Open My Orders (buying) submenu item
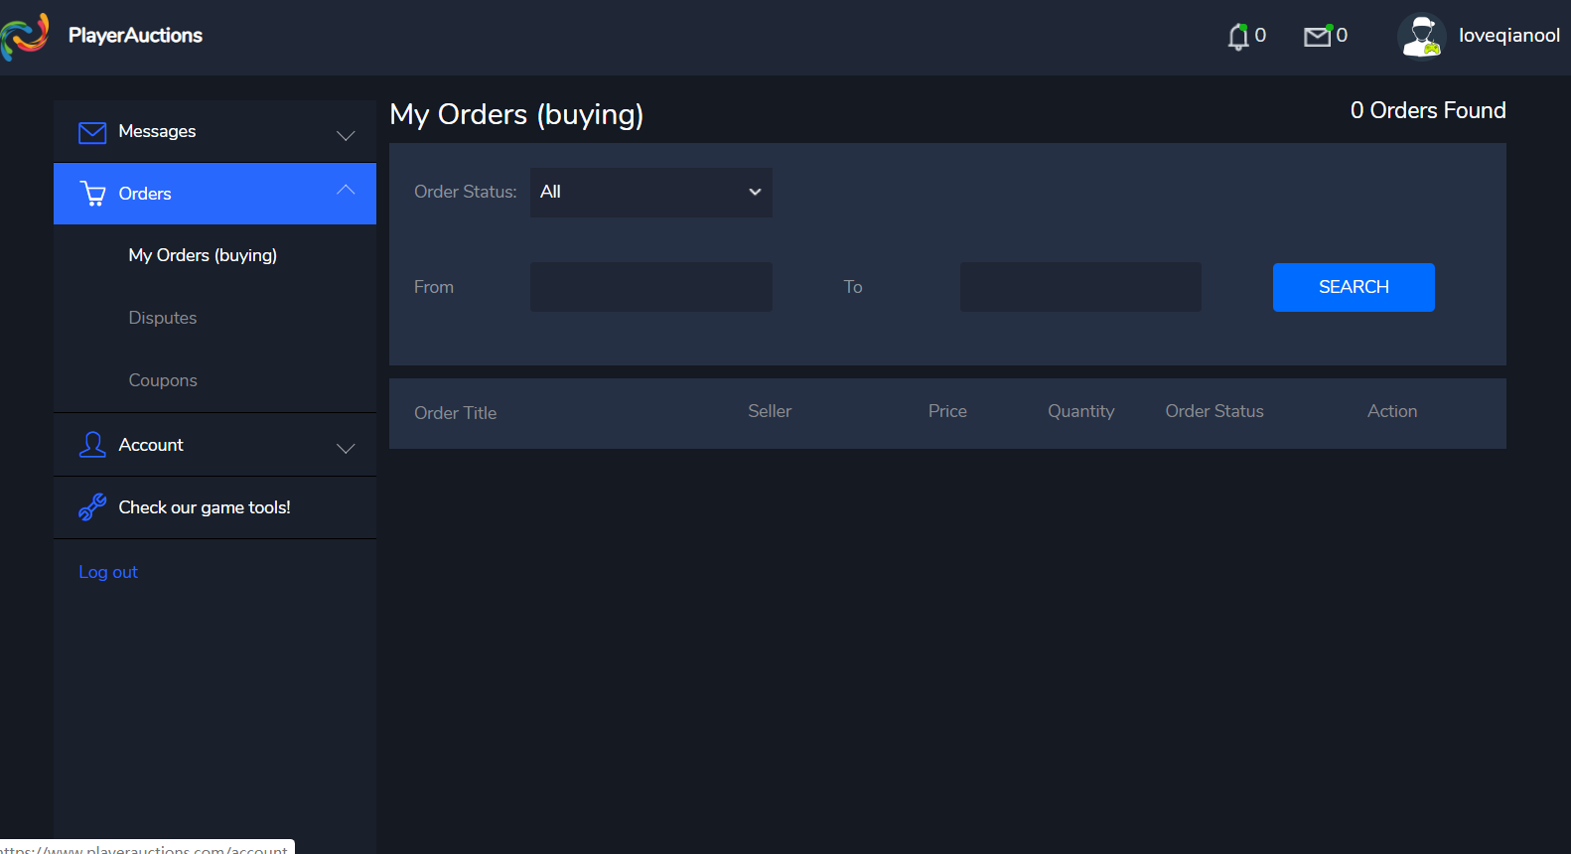 coord(203,255)
